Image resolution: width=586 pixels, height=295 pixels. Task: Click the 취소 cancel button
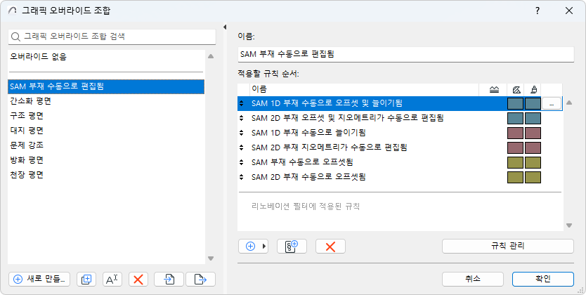[x=473, y=279]
